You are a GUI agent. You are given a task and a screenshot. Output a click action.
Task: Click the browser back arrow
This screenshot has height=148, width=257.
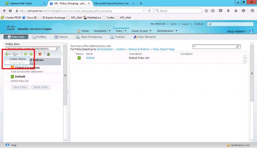pyautogui.click(x=4, y=11)
